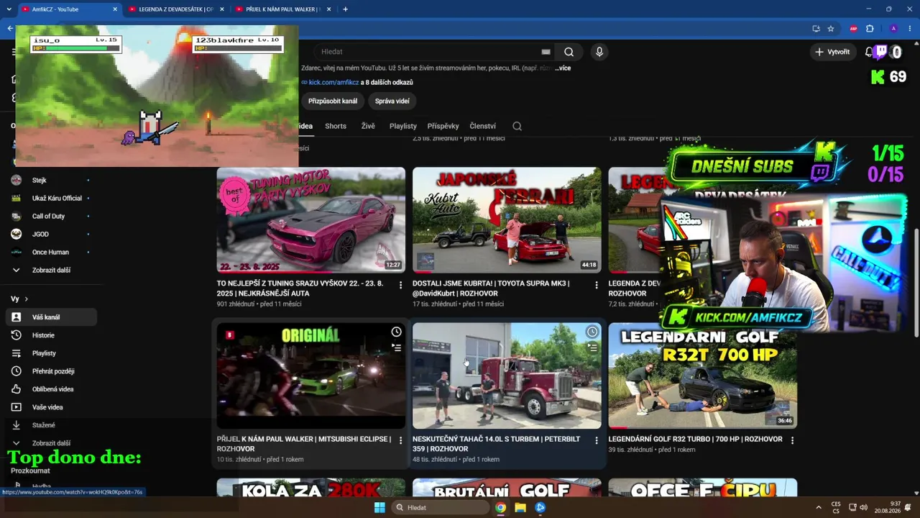Viewport: 920px width, 518px height.
Task: Expand Zobrazit další below Stažené
Action: click(x=50, y=443)
